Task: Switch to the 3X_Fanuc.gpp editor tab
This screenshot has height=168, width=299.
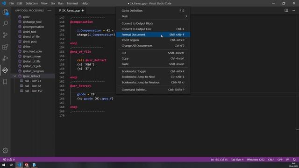Action: coord(71,10)
